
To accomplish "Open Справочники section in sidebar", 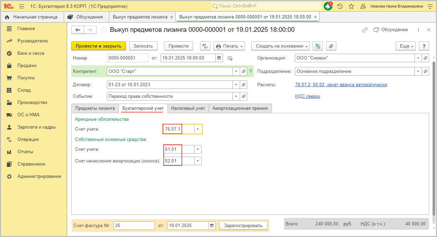I will (x=31, y=164).
